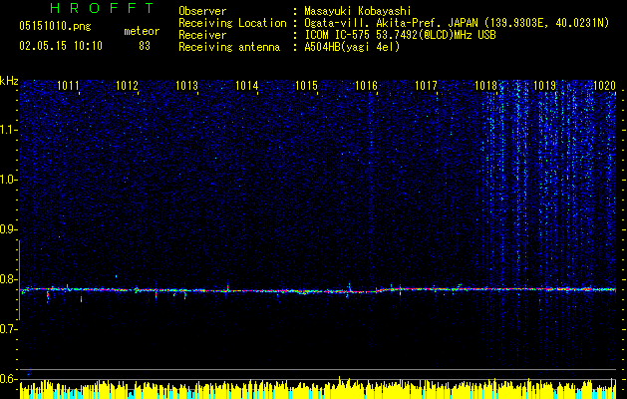Click the 1016 time marker
The image size is (627, 399).
366,85
